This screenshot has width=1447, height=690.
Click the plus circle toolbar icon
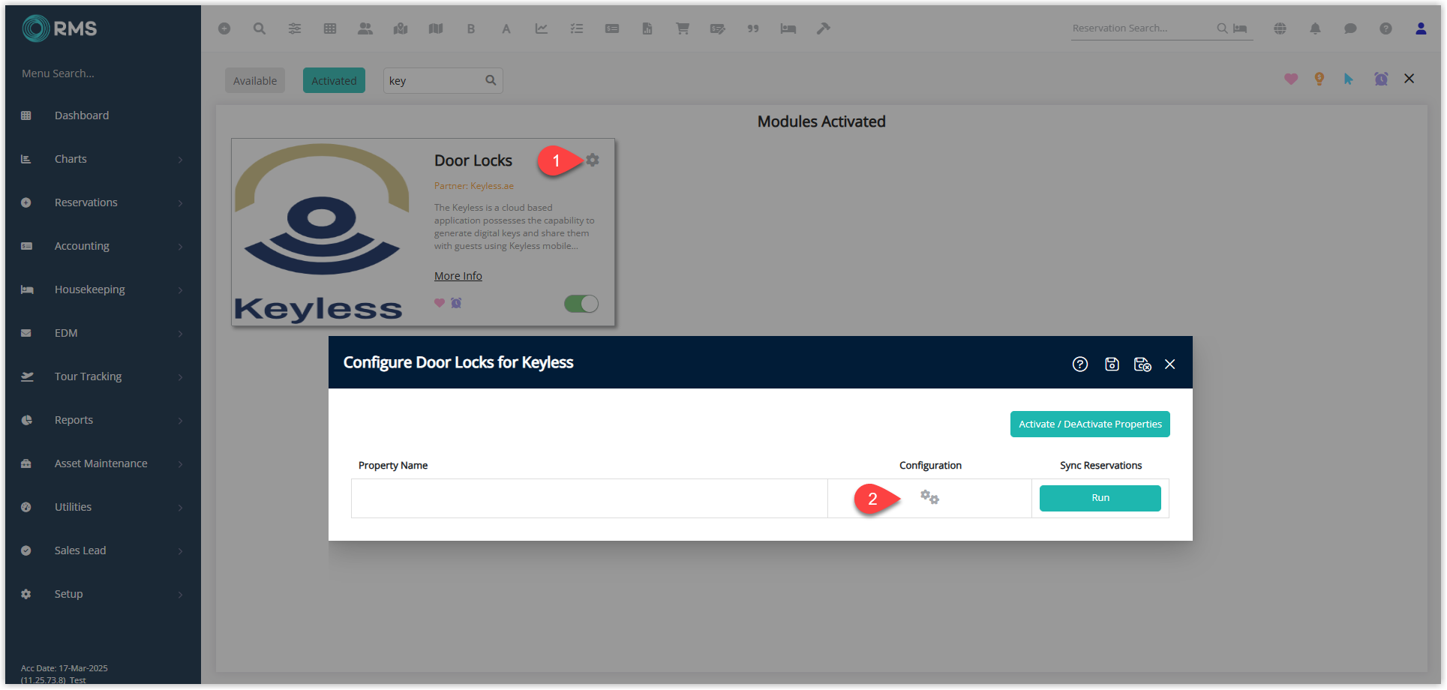pos(224,28)
